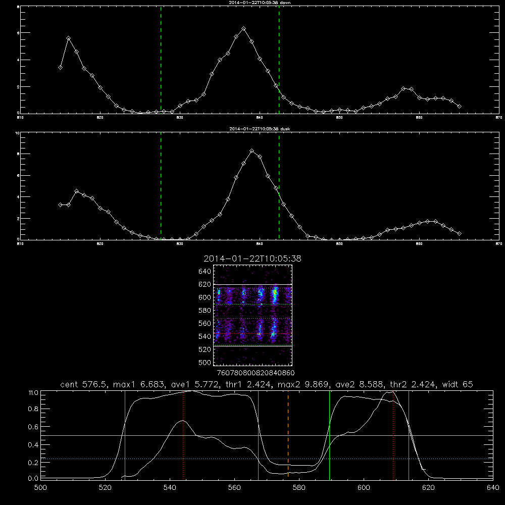Click the '540' label on bottom profile x-axis
The width and height of the screenshot is (505, 505).
(x=170, y=488)
